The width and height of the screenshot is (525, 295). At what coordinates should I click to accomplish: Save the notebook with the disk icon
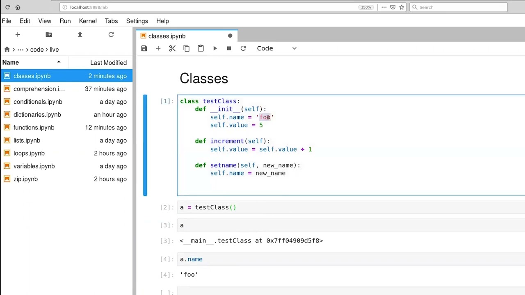144,48
